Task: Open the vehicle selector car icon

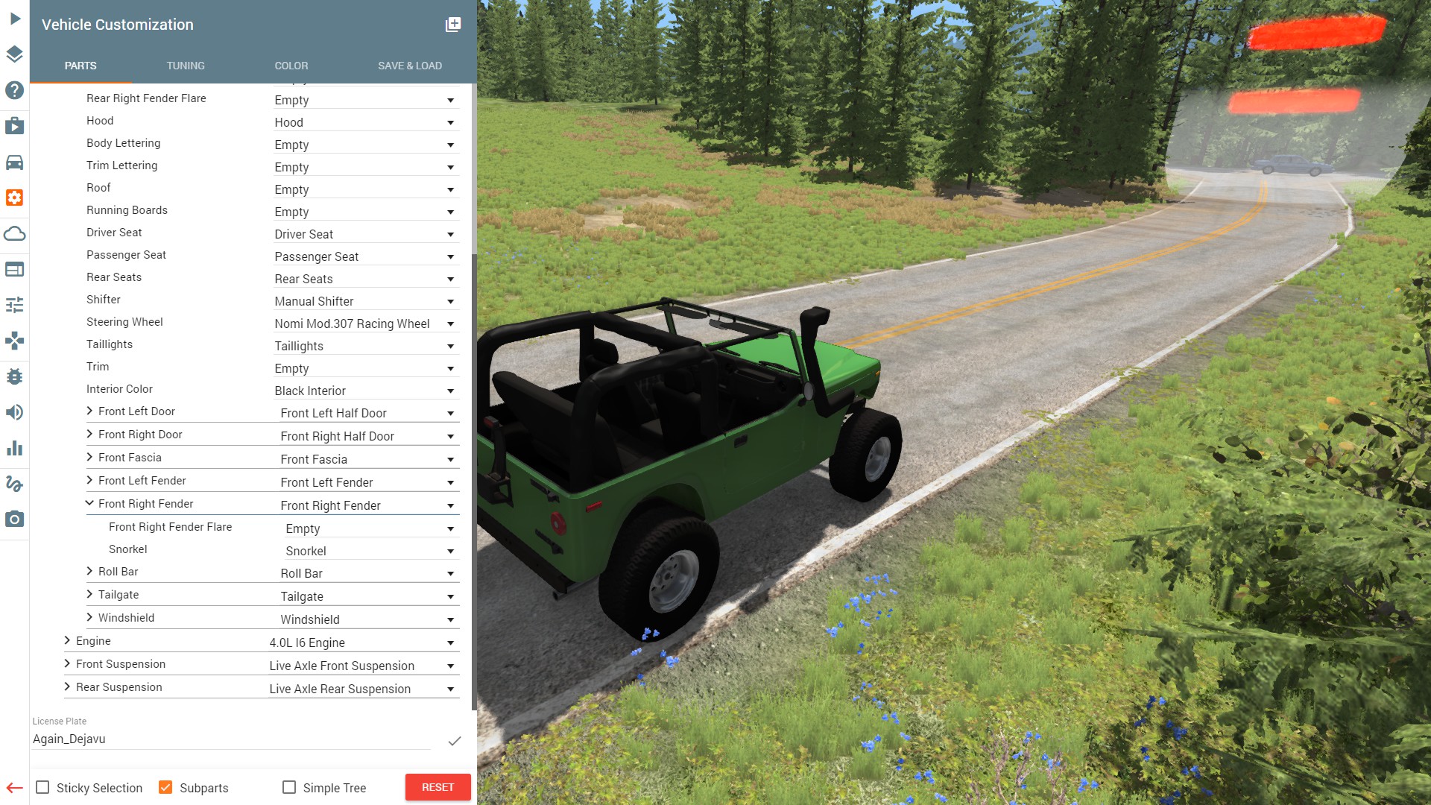Action: pyautogui.click(x=15, y=162)
